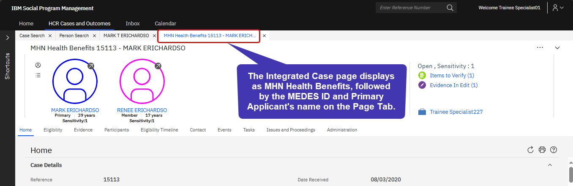Click the Shortcuts panel label
The height and width of the screenshot is (186, 573).
click(x=8, y=66)
